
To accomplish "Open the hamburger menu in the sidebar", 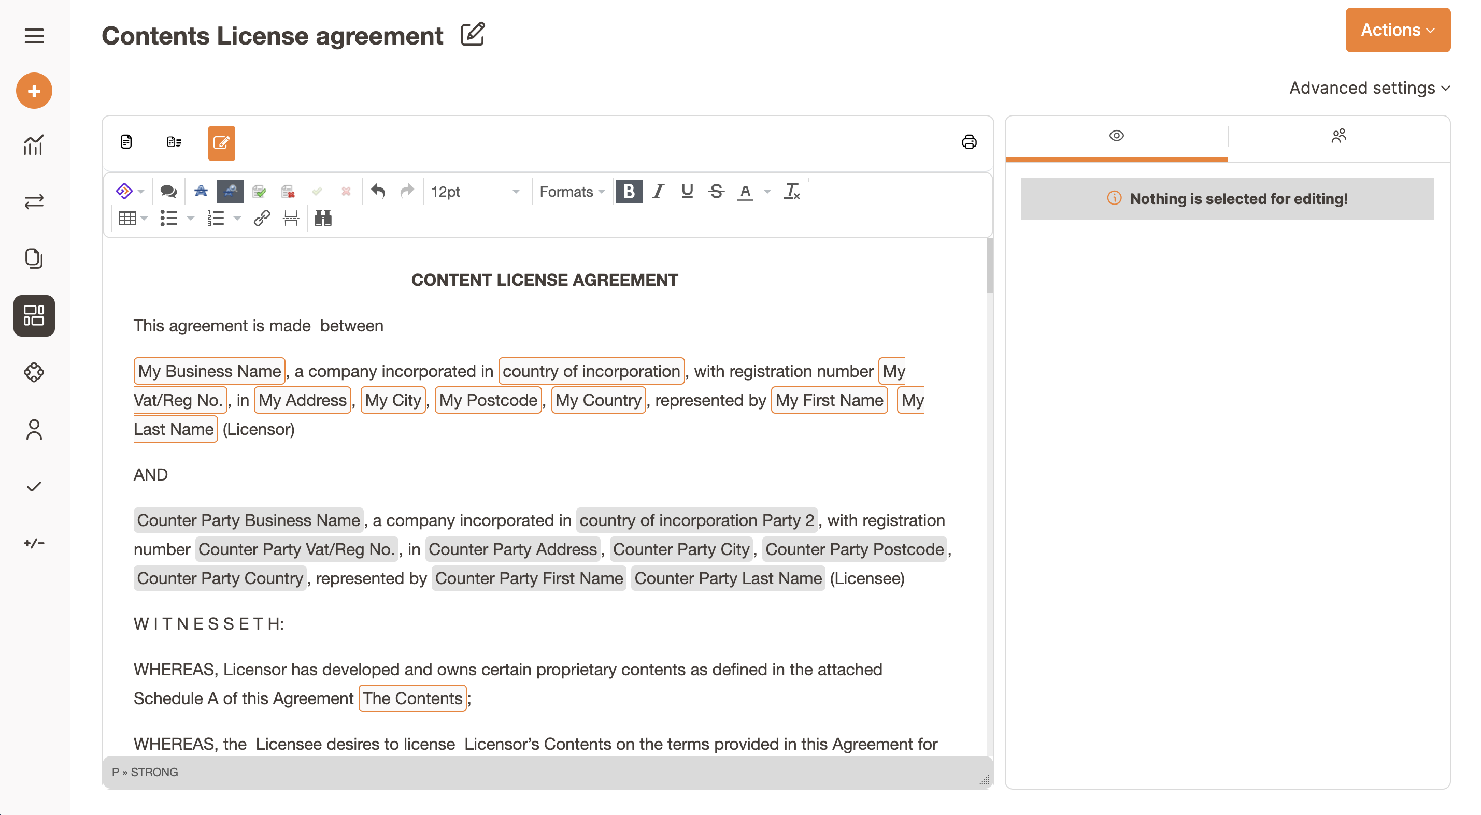I will pyautogui.click(x=34, y=36).
